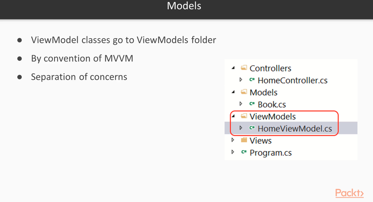
Task: Click the C# icon beside HomeViewModel.cs
Action: point(252,128)
